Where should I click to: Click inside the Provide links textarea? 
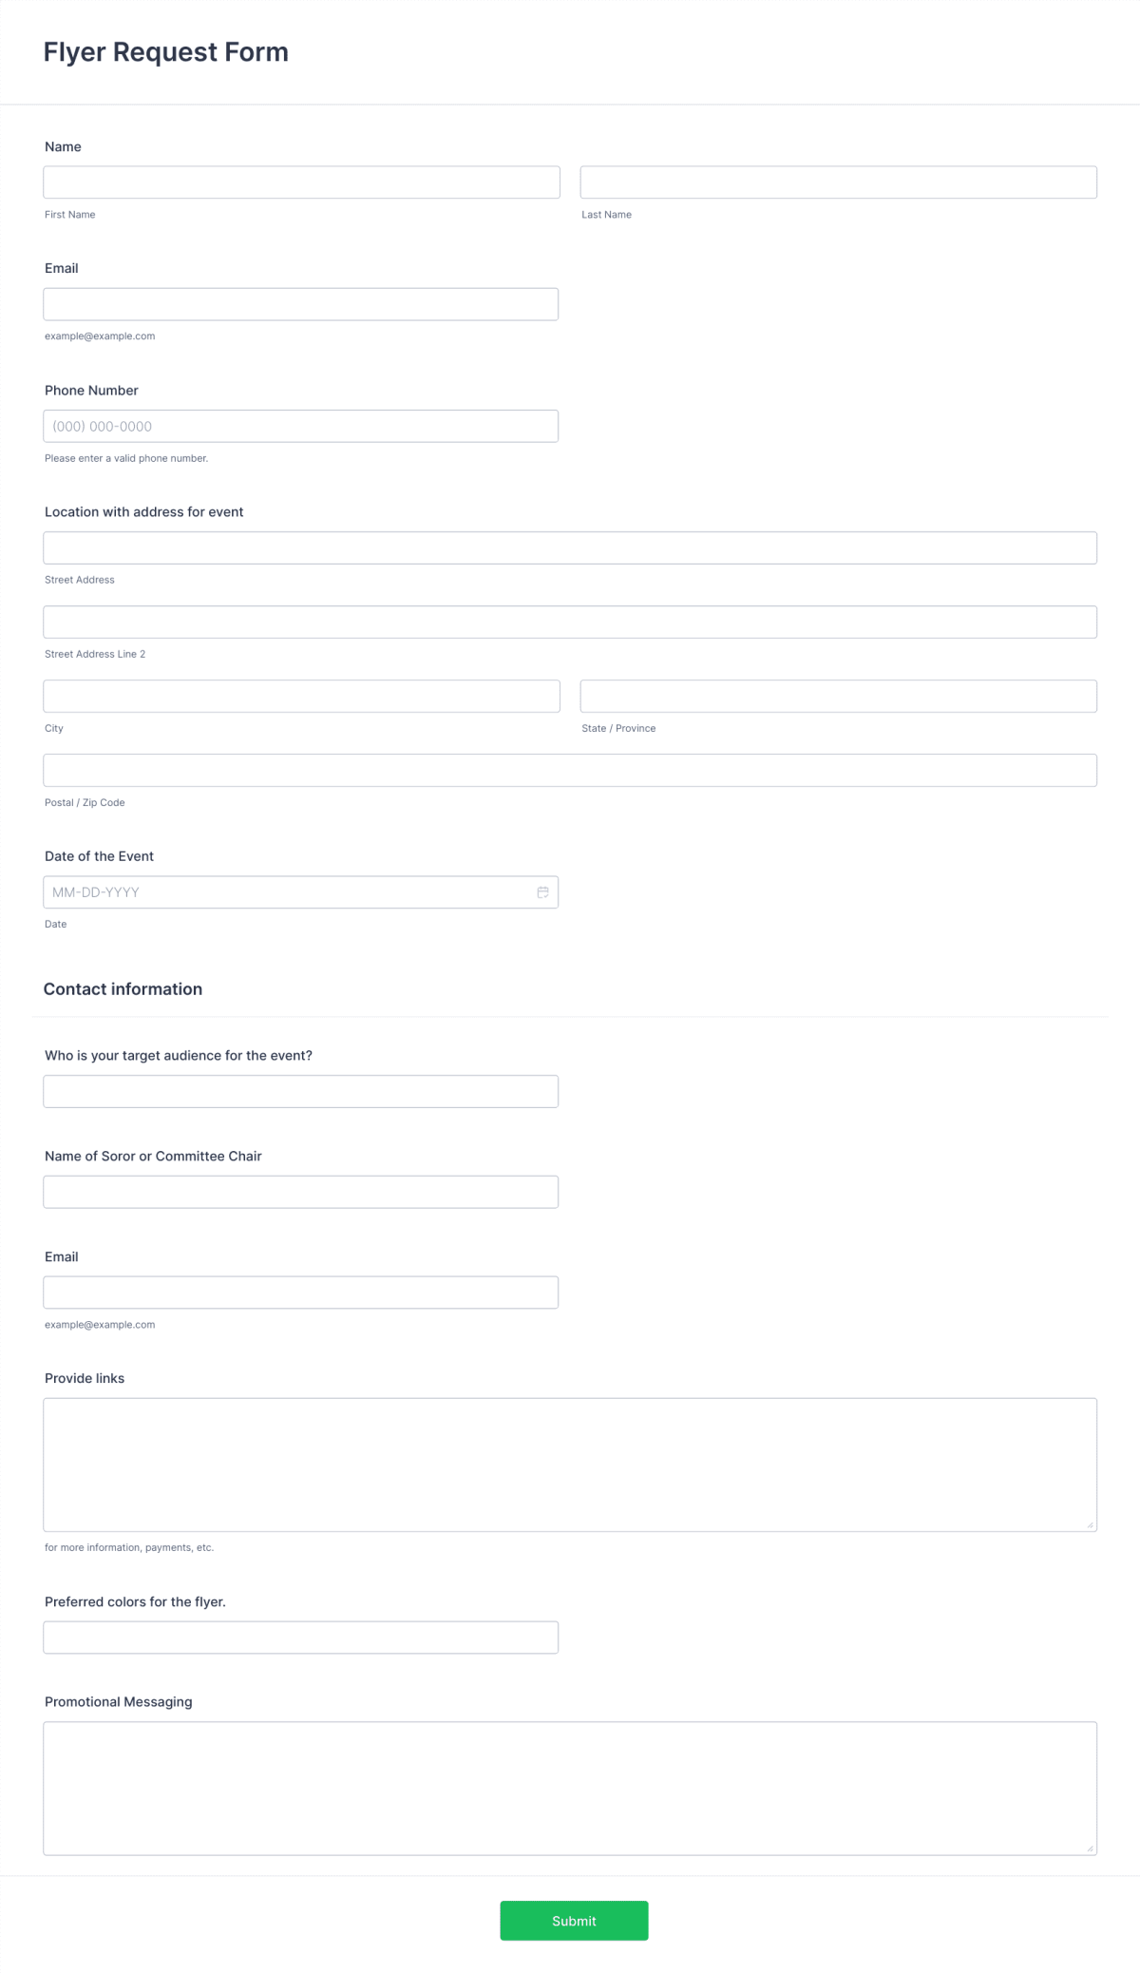point(570,1464)
